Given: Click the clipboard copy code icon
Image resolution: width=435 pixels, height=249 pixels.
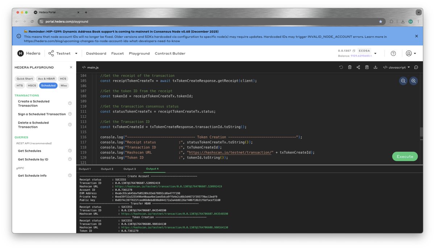Looking at the screenshot, I should (367, 67).
